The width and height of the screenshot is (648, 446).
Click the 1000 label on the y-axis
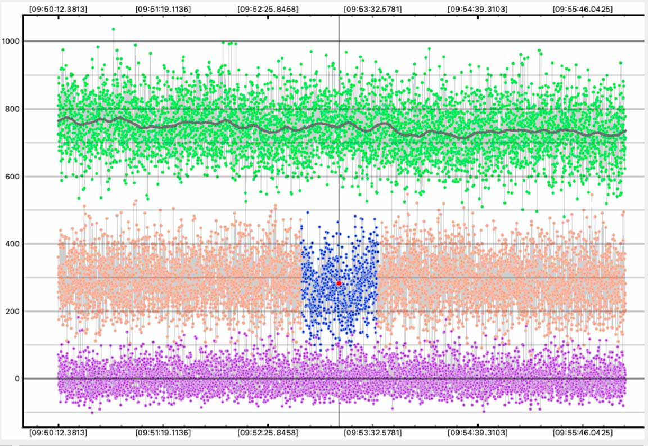click(11, 41)
